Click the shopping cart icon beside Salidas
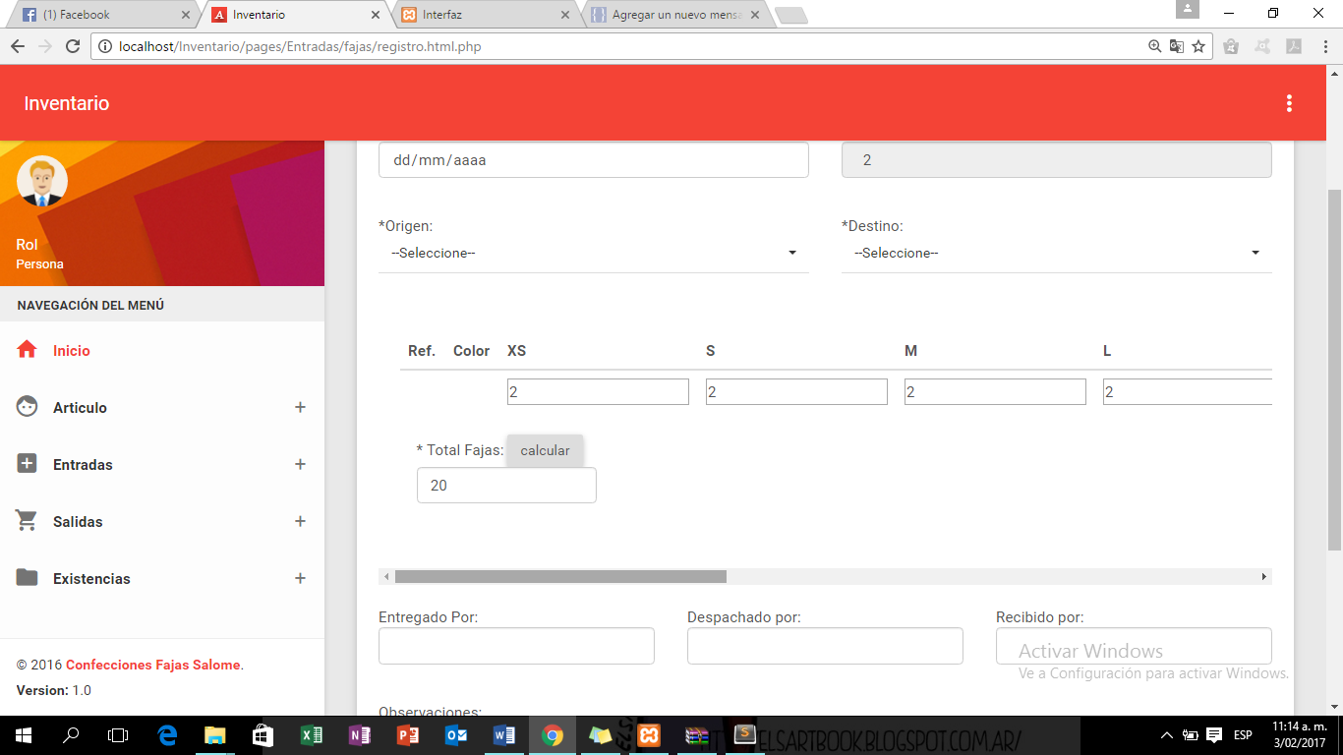The height and width of the screenshot is (755, 1343). [x=27, y=521]
